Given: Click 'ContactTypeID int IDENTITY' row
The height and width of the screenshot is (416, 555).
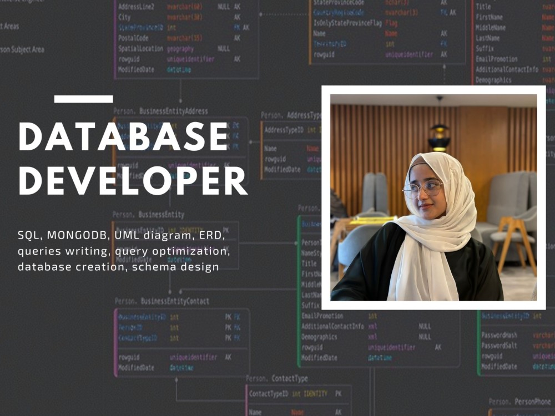Looking at the screenshot, I should coord(295,393).
